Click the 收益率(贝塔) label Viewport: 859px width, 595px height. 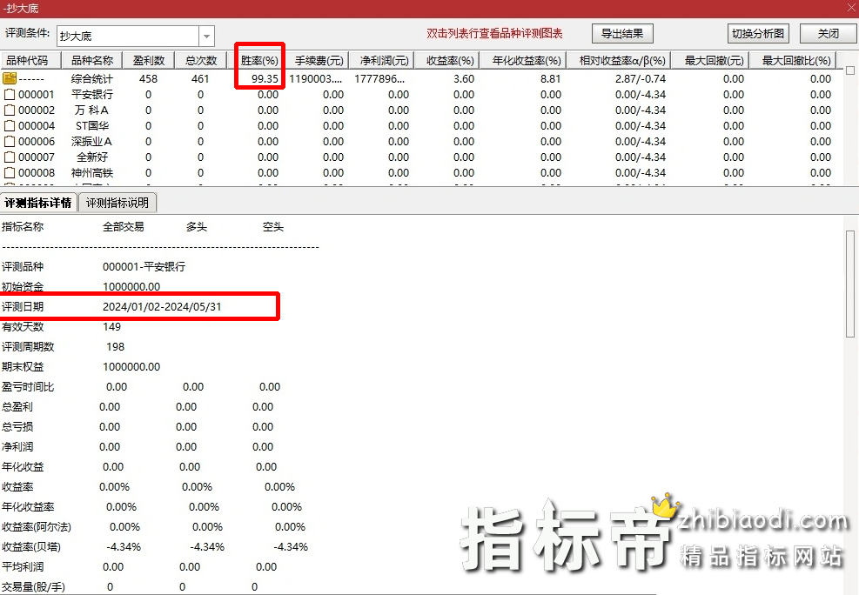click(x=31, y=547)
